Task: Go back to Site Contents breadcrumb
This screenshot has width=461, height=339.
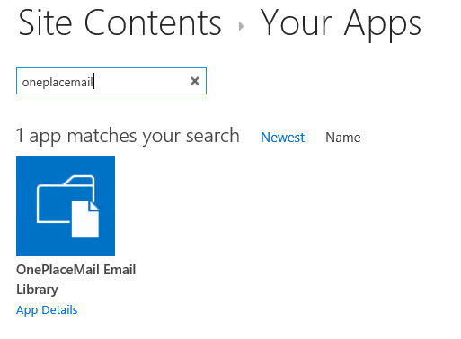Action: tap(120, 23)
